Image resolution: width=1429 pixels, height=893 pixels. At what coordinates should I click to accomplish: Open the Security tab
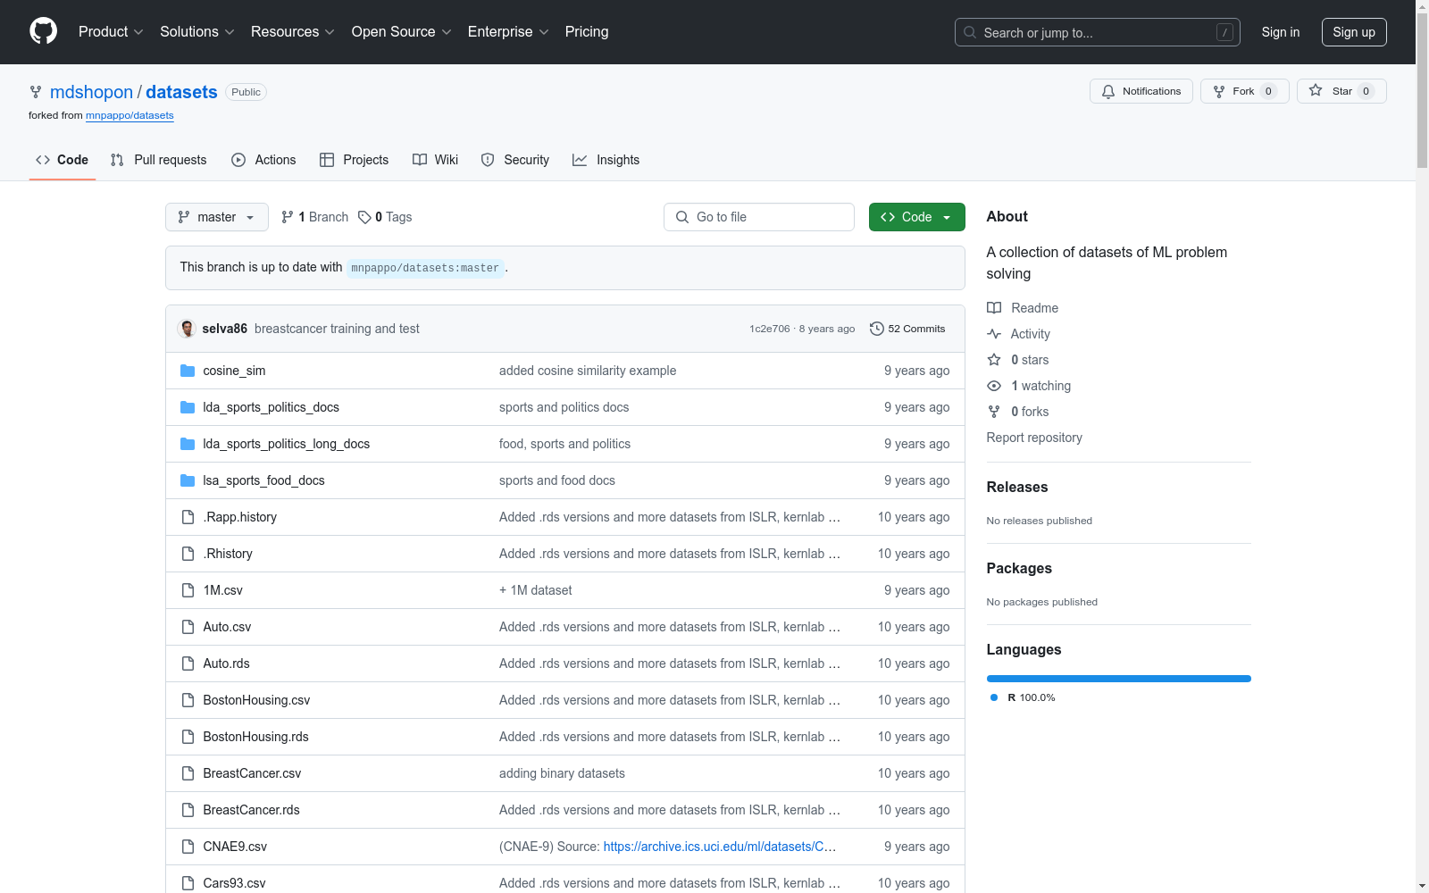pos(515,160)
